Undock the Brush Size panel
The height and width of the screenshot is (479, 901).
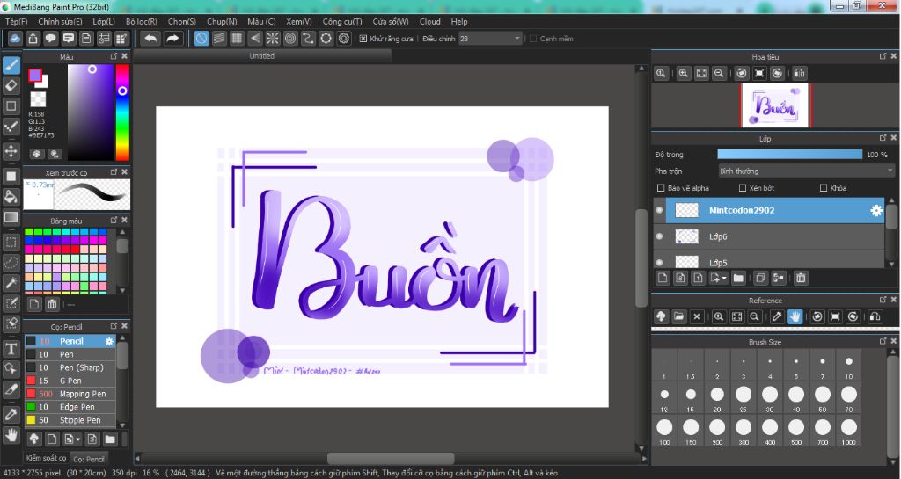[x=883, y=341]
